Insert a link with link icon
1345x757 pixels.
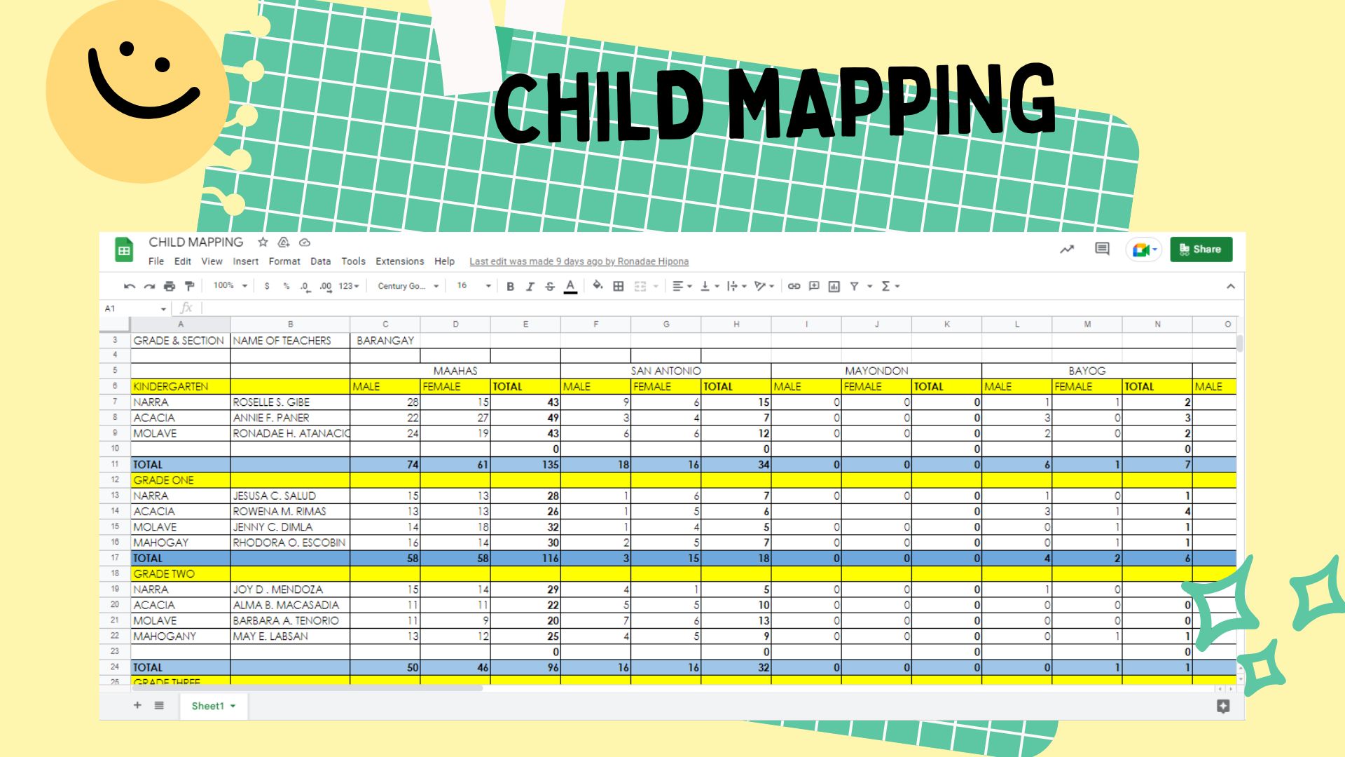tap(794, 286)
